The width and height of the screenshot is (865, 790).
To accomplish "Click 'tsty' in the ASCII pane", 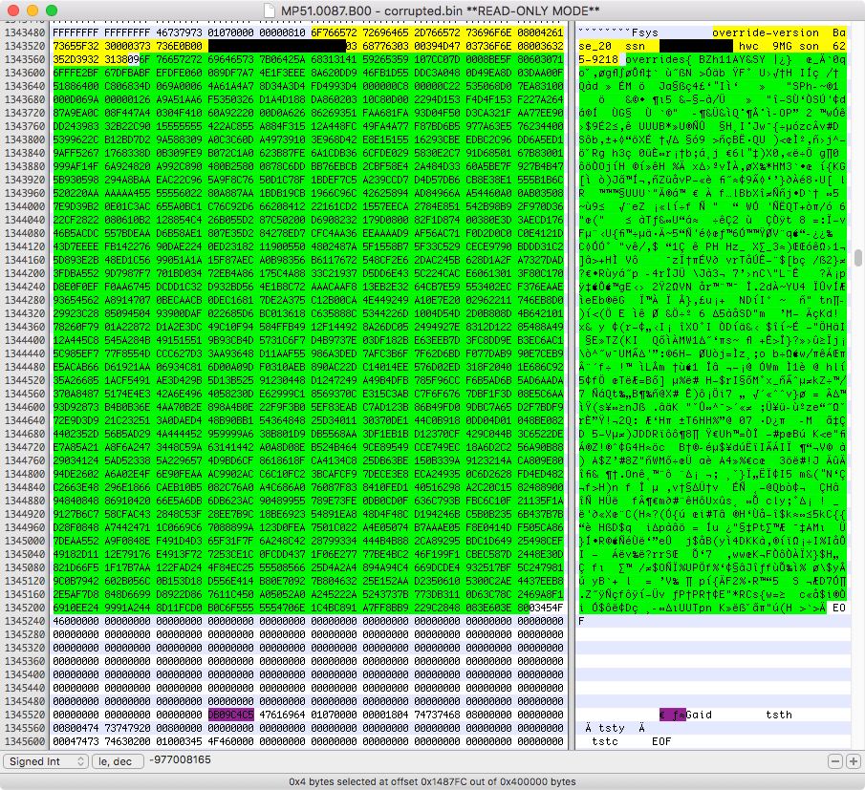I will pos(612,728).
